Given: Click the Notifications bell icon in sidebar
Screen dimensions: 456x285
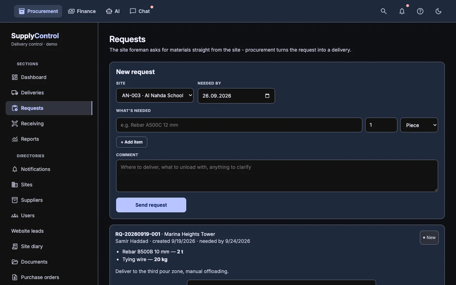Looking at the screenshot, I should pyautogui.click(x=15, y=169).
